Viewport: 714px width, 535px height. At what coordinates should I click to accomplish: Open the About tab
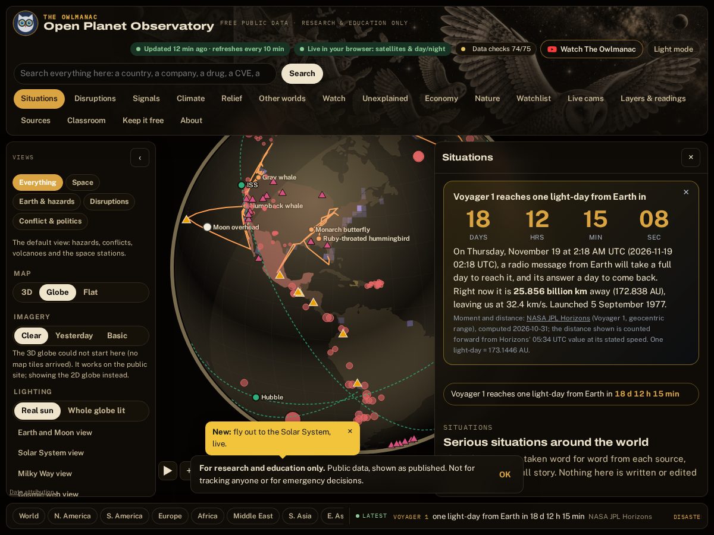click(x=192, y=121)
